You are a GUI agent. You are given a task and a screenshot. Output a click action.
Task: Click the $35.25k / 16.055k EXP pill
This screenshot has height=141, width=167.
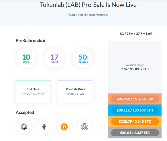pyautogui.click(x=135, y=99)
